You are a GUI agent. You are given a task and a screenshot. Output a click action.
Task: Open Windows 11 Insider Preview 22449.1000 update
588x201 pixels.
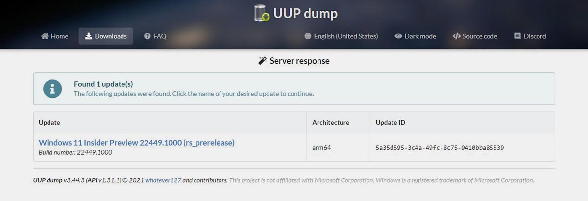point(136,143)
